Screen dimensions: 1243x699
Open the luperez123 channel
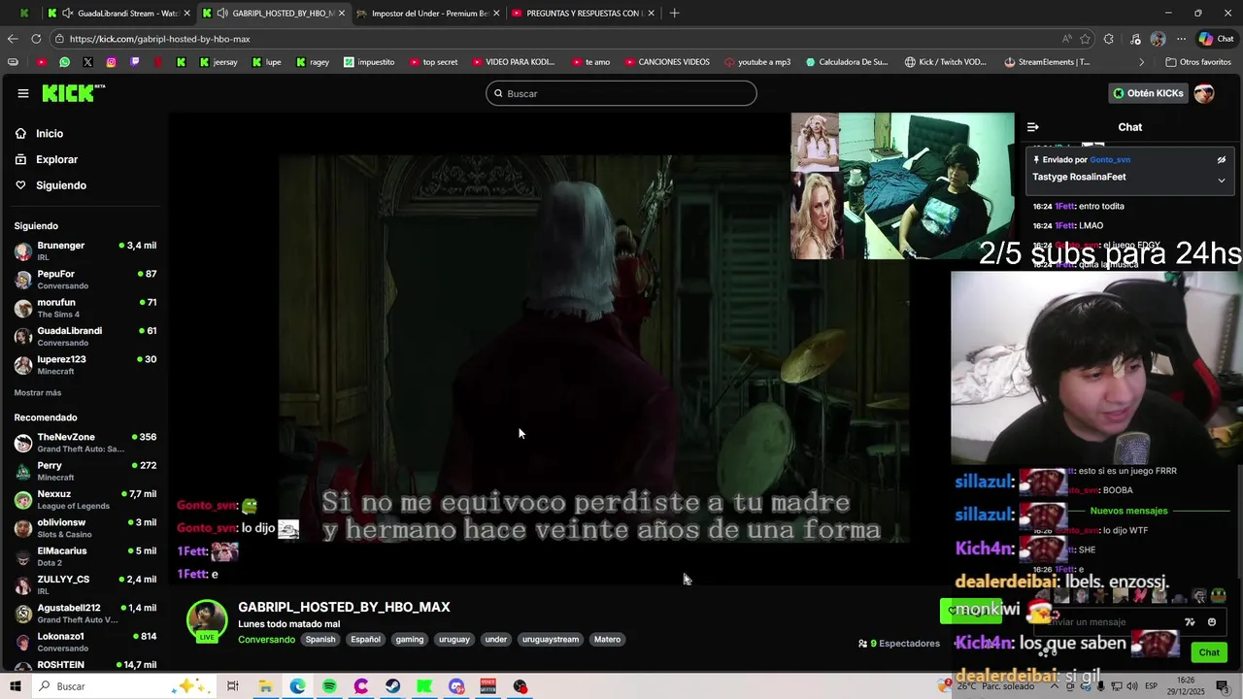click(85, 365)
